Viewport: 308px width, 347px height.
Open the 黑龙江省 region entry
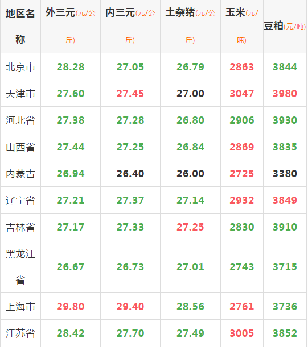[x=20, y=267]
